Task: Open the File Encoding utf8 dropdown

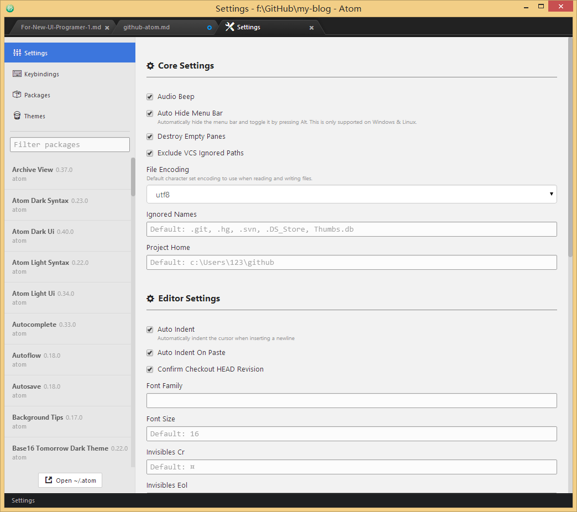Action: click(x=352, y=194)
